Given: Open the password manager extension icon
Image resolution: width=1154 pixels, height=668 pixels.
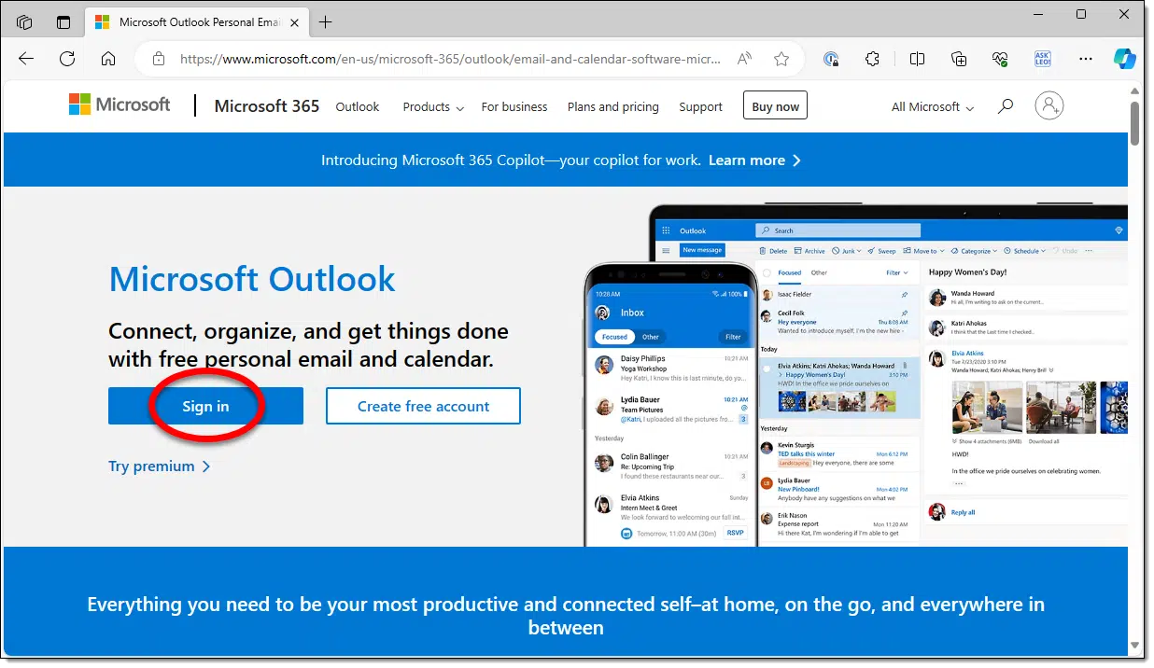Looking at the screenshot, I should pyautogui.click(x=831, y=59).
